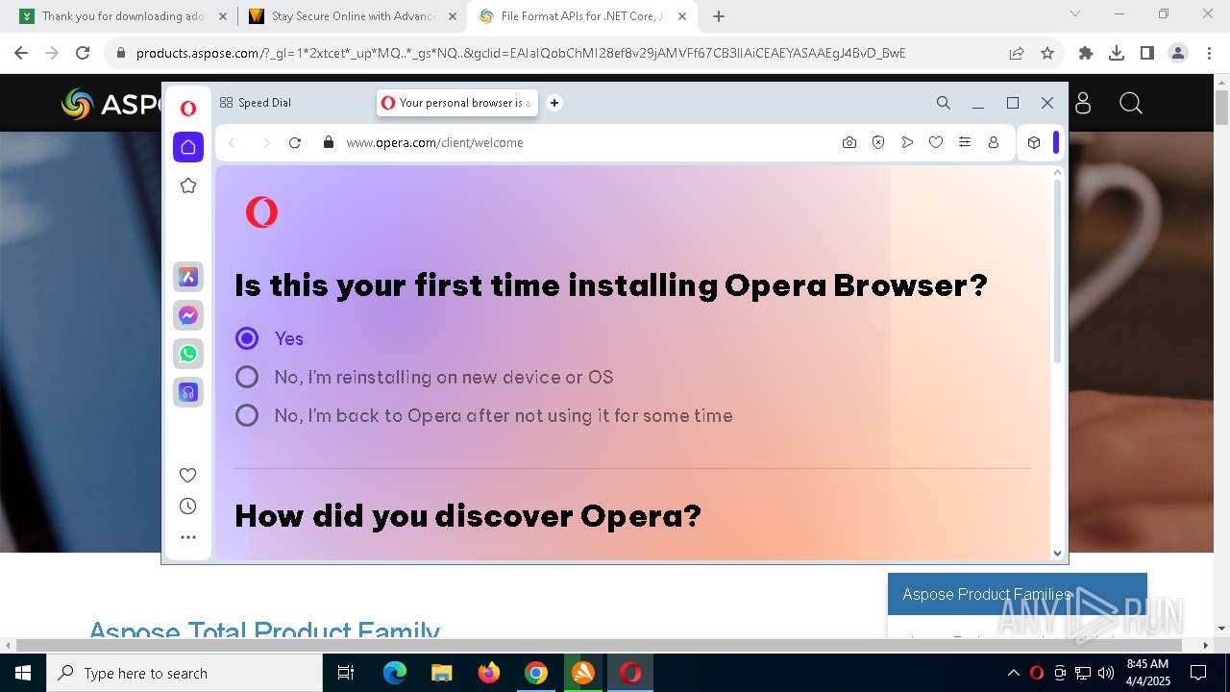Open Chrome profile avatar
Image resolution: width=1230 pixels, height=692 pixels.
pos(1178,53)
